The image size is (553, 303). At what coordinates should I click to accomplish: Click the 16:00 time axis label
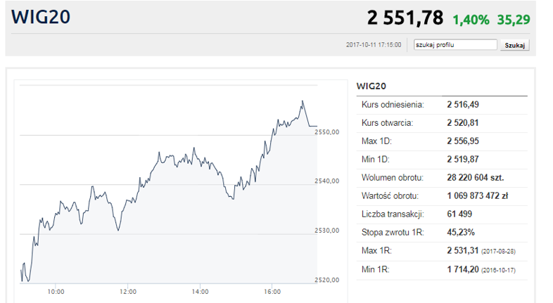[x=272, y=292]
